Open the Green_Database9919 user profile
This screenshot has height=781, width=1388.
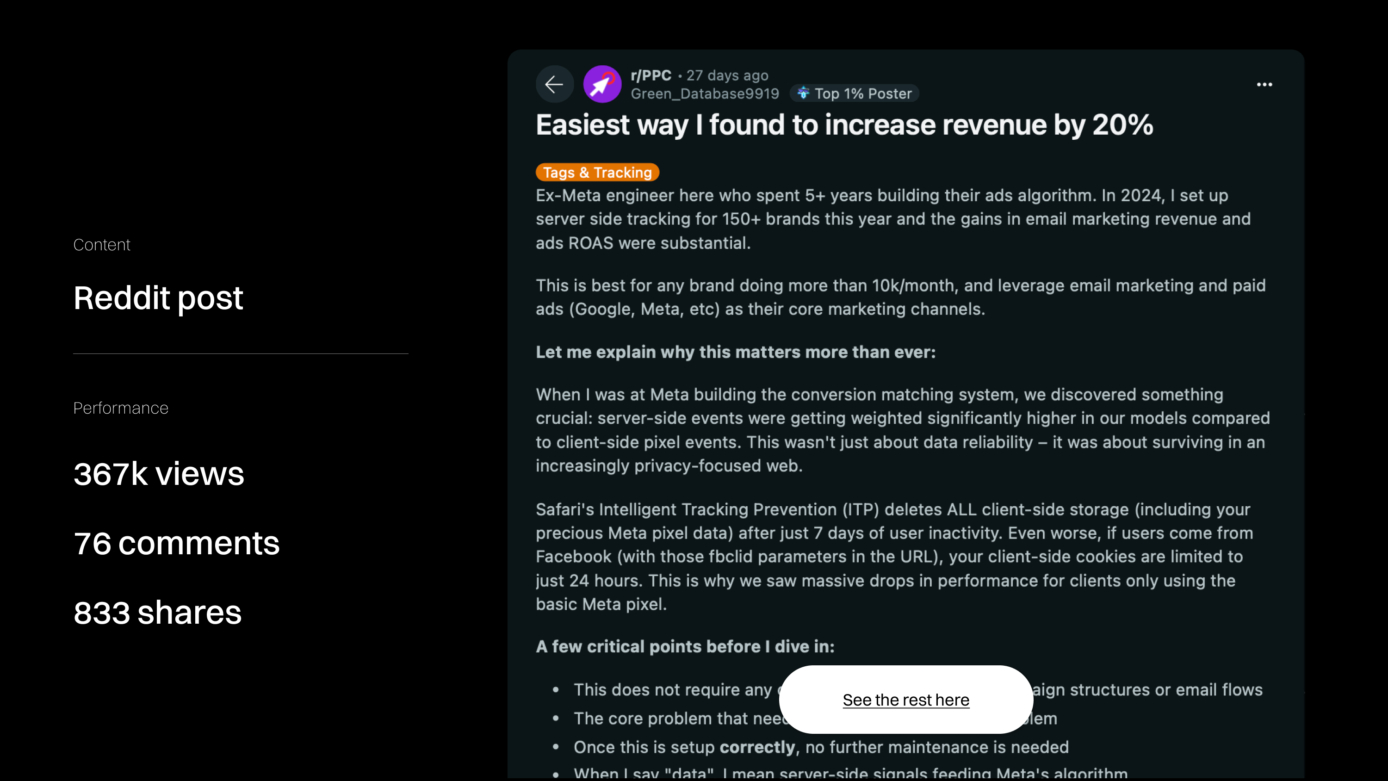point(705,94)
